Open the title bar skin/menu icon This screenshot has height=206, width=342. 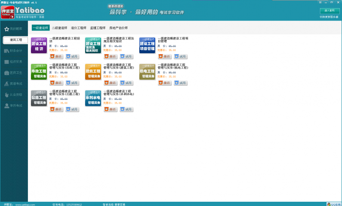[320, 3]
